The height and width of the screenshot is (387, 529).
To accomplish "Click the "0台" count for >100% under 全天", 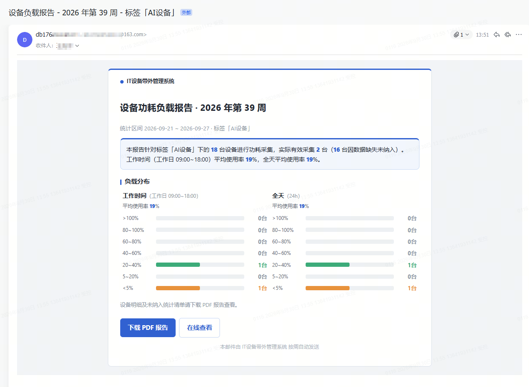I will [412, 218].
